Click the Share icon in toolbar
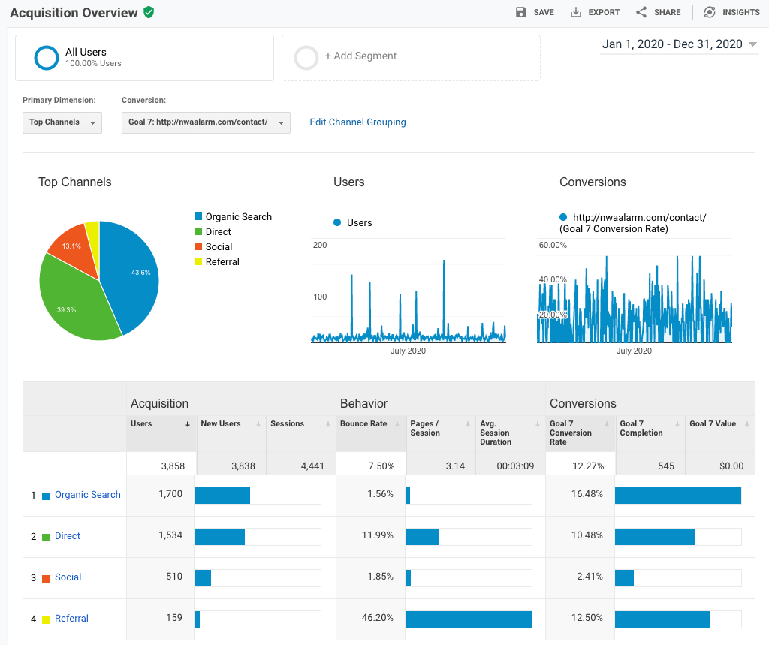769x645 pixels. coord(641,12)
